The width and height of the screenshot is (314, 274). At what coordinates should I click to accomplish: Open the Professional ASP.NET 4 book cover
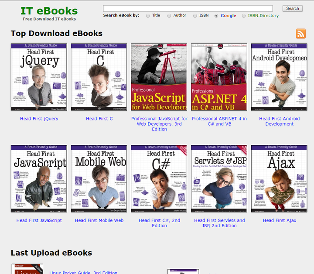[x=219, y=77]
